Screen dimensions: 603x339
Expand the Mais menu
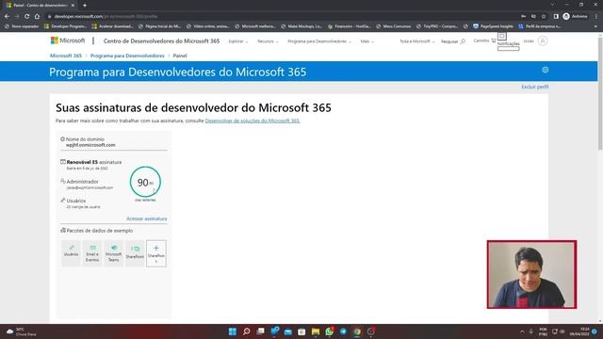click(x=367, y=41)
